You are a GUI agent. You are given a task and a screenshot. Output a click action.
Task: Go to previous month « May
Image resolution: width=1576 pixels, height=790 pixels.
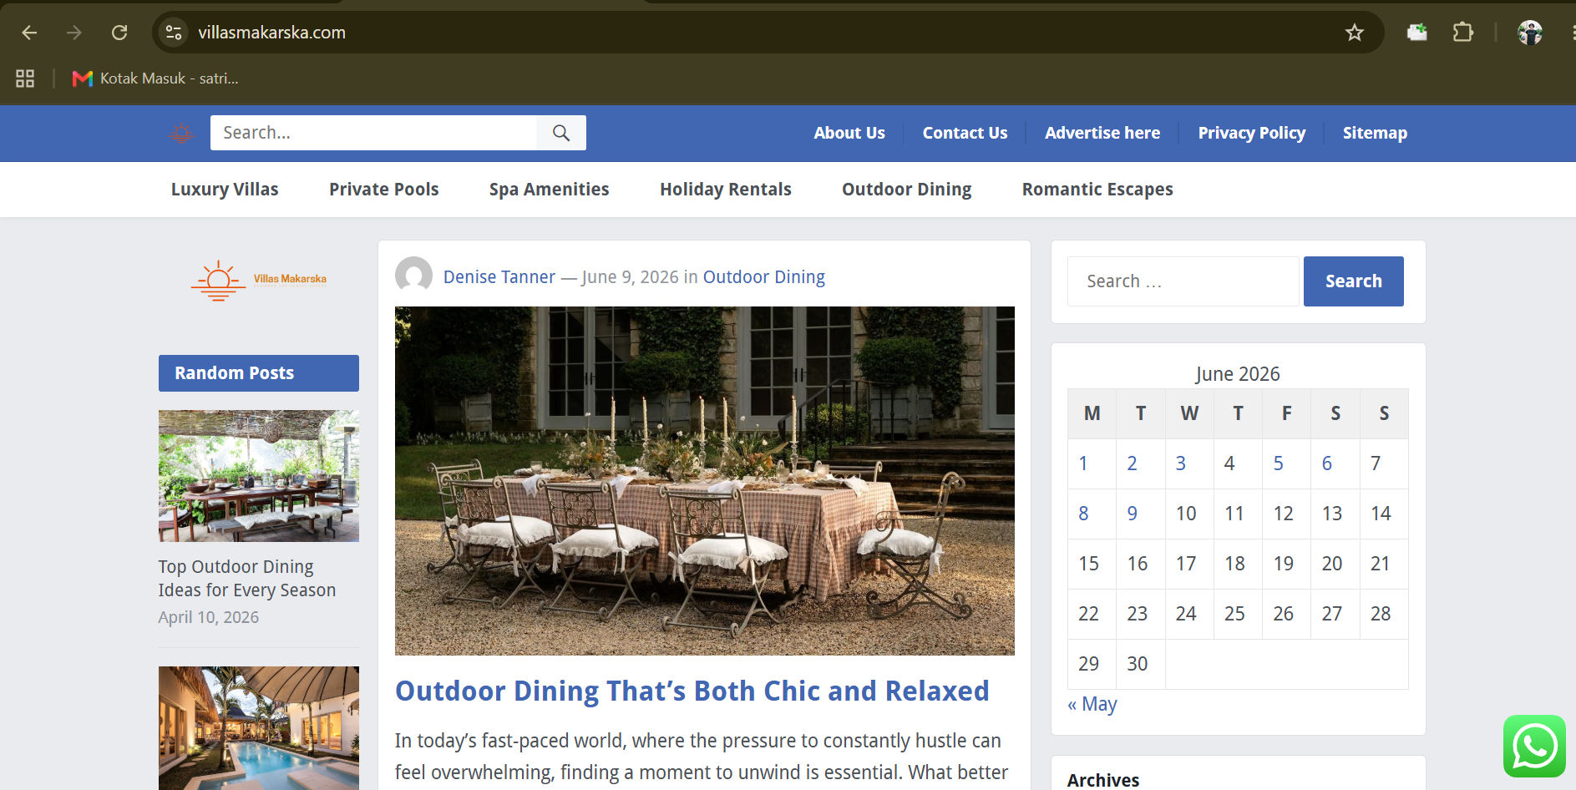(1092, 704)
